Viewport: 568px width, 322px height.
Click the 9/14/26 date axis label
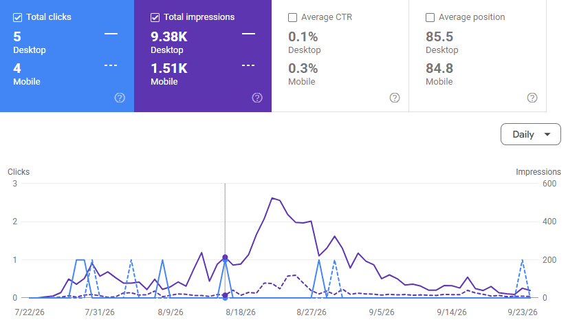point(452,312)
